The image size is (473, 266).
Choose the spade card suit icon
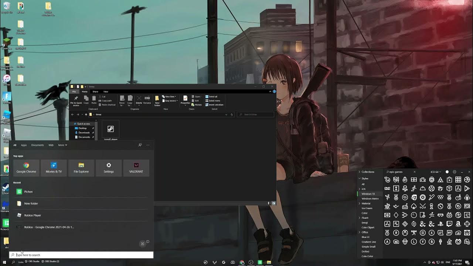click(414, 206)
